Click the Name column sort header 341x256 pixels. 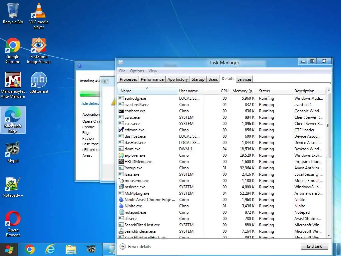click(x=147, y=91)
